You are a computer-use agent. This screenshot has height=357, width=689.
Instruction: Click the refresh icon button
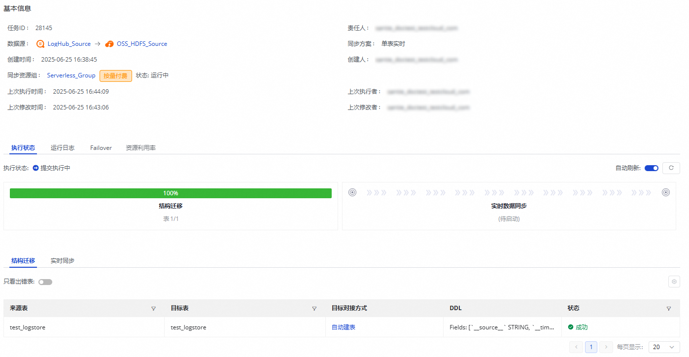click(x=671, y=168)
